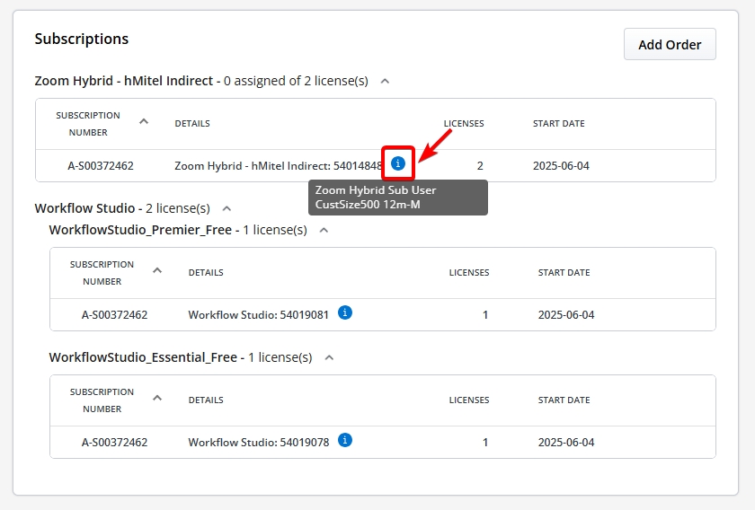Click the 'Workflow Studio: 54019081' details text
This screenshot has height=510, width=755.
tap(259, 315)
